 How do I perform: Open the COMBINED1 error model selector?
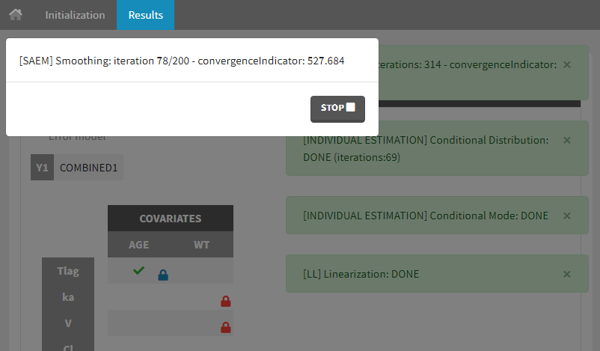(x=89, y=168)
